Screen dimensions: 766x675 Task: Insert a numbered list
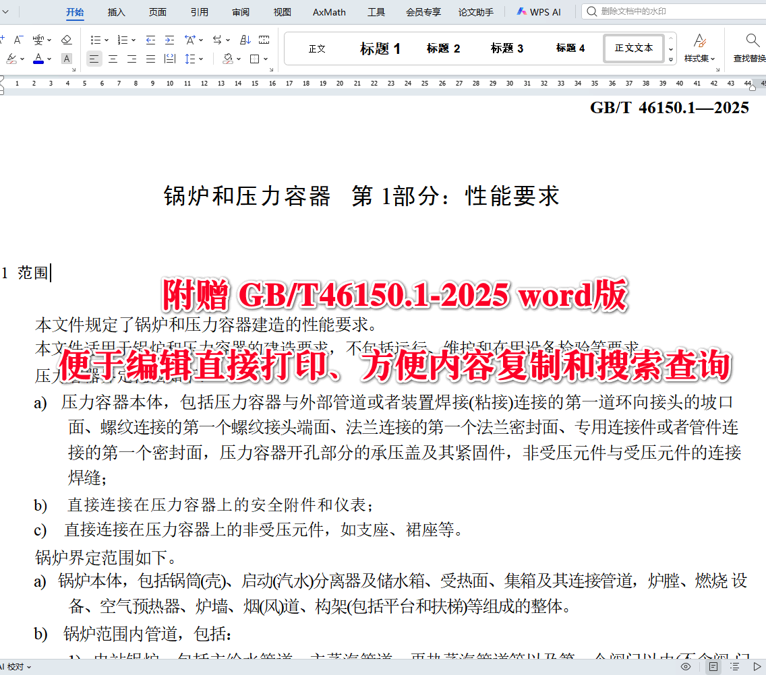click(x=123, y=40)
